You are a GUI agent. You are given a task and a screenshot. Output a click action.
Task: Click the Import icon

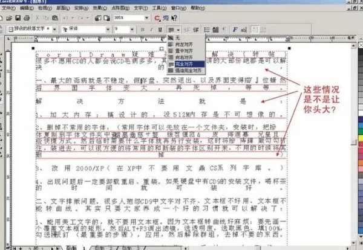98,18
